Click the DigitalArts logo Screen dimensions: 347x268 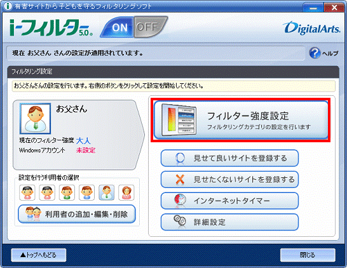[x=312, y=29]
